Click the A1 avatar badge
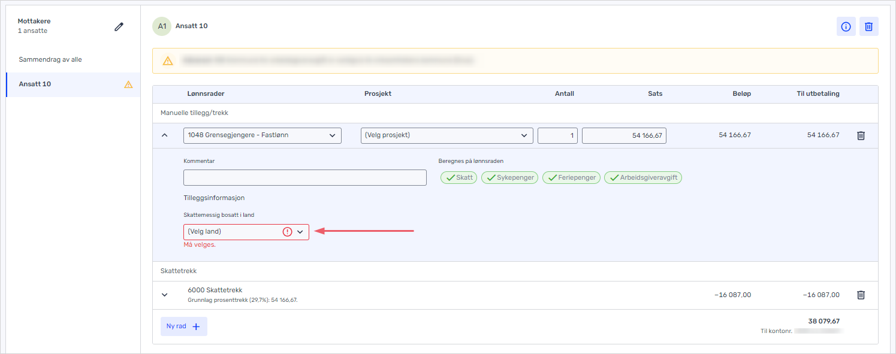 coord(162,26)
